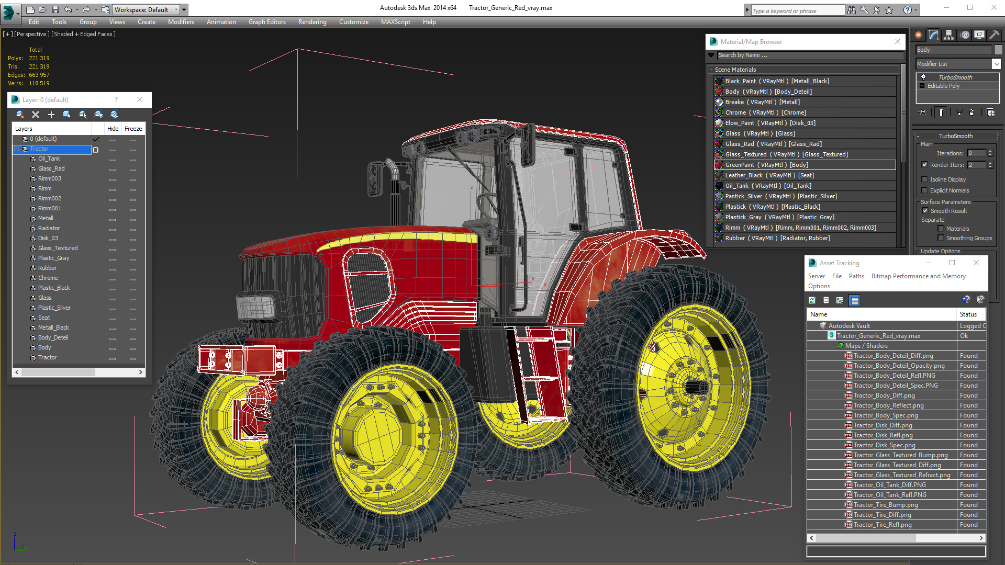Open the Utilities hammer panel tab

click(994, 35)
